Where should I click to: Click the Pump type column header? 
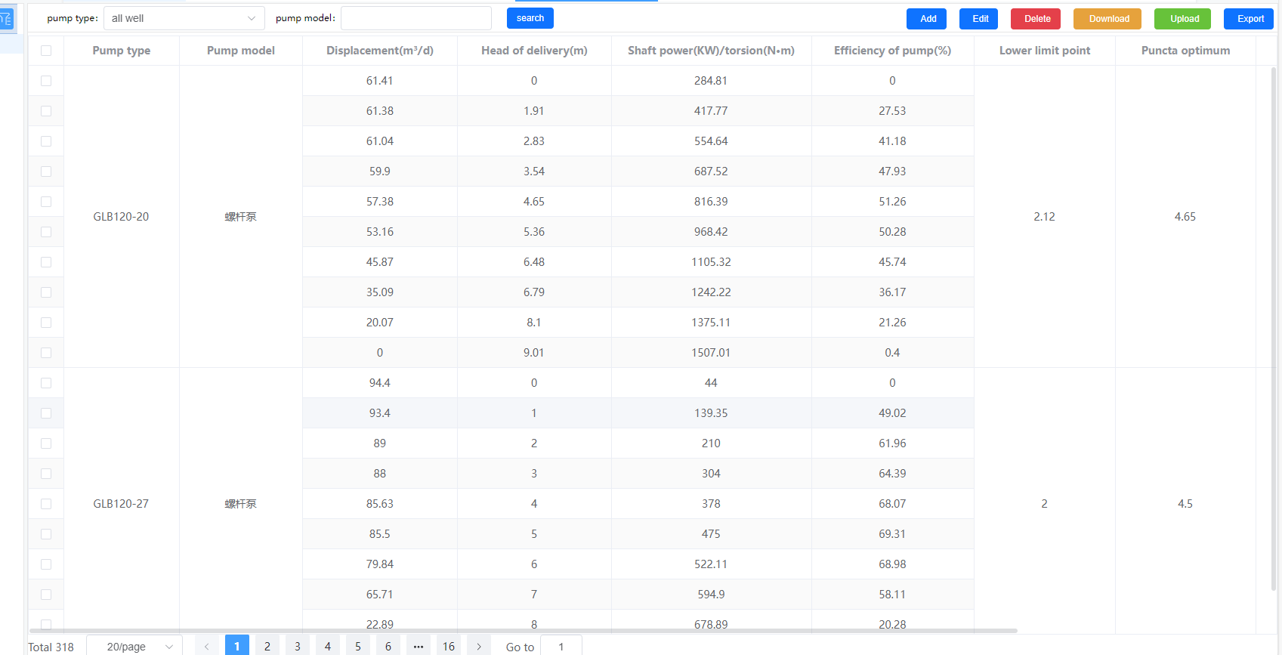coord(122,51)
